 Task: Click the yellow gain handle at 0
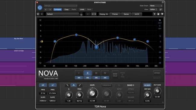pos(42,41)
